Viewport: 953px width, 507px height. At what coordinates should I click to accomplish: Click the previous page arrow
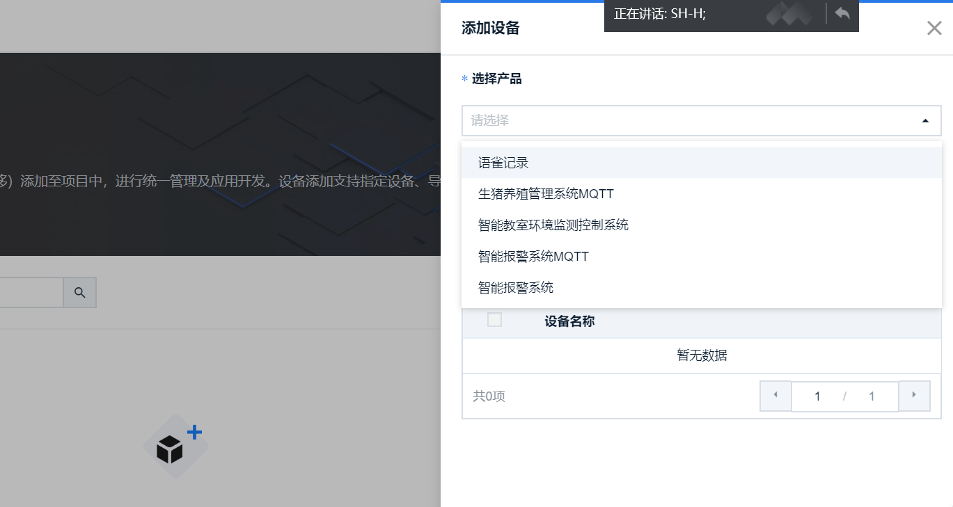click(775, 396)
